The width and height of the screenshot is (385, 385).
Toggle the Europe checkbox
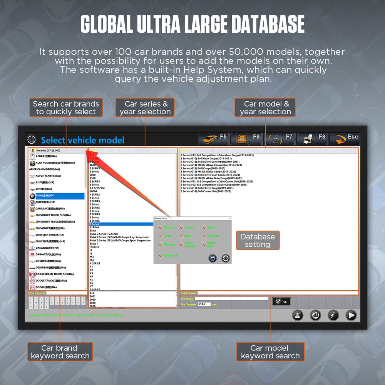[x=182, y=228]
